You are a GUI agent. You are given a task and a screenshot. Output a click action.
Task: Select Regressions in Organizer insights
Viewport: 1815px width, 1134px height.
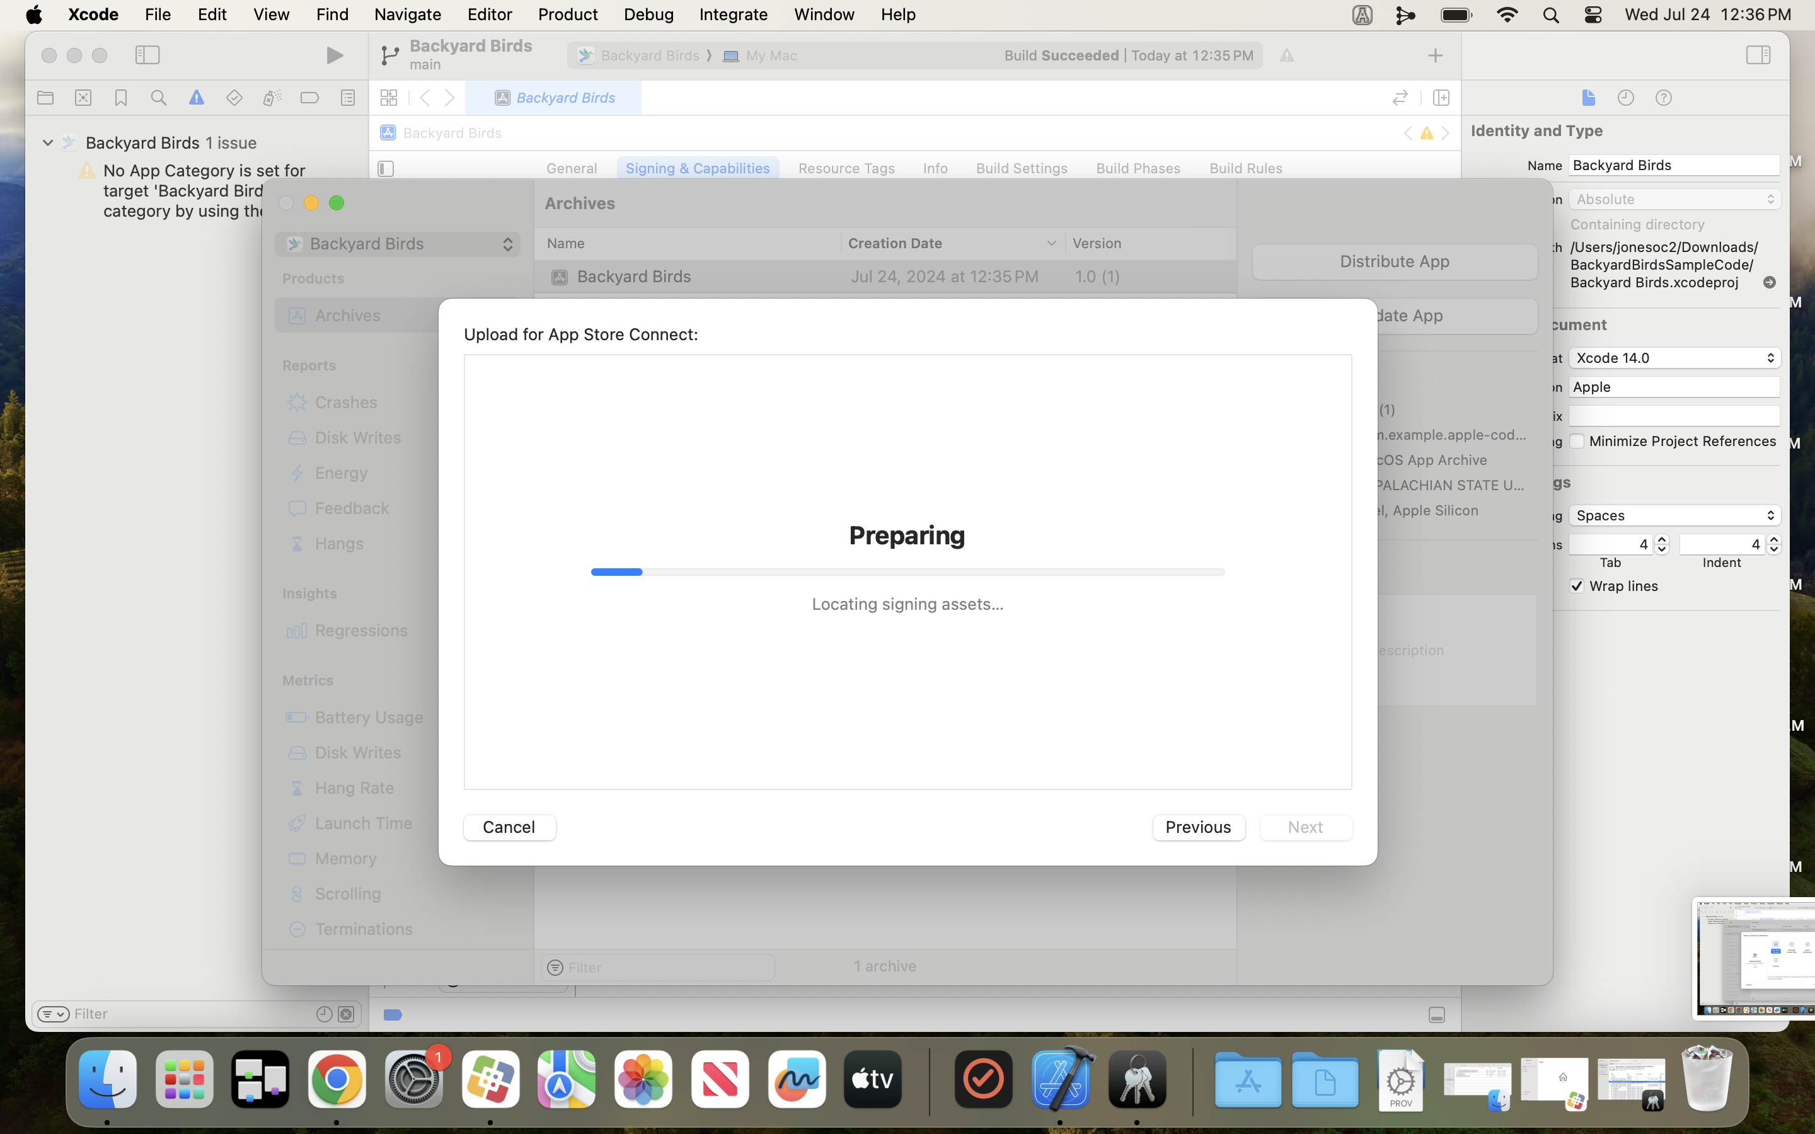347,631
